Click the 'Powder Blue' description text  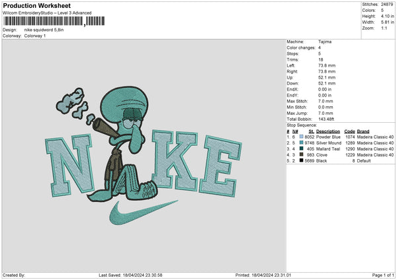point(328,137)
